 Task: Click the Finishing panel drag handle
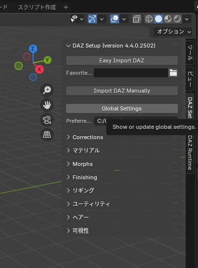point(176,177)
